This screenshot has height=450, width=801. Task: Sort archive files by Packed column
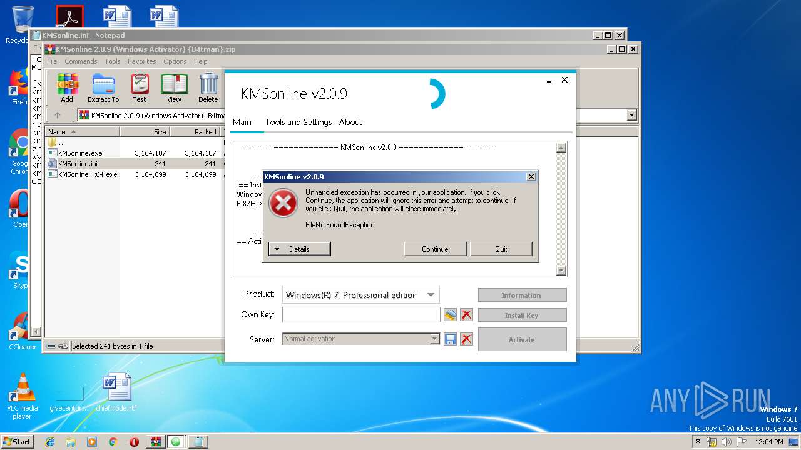pos(195,132)
